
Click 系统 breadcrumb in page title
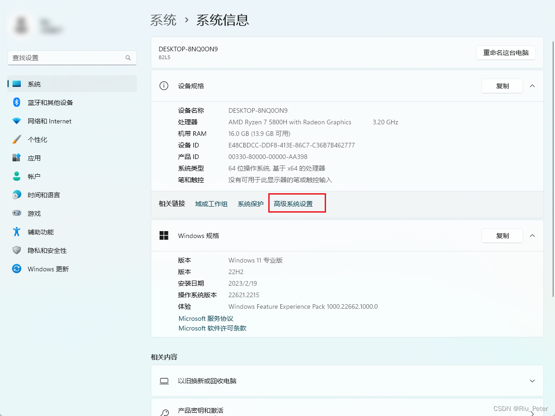click(x=163, y=20)
